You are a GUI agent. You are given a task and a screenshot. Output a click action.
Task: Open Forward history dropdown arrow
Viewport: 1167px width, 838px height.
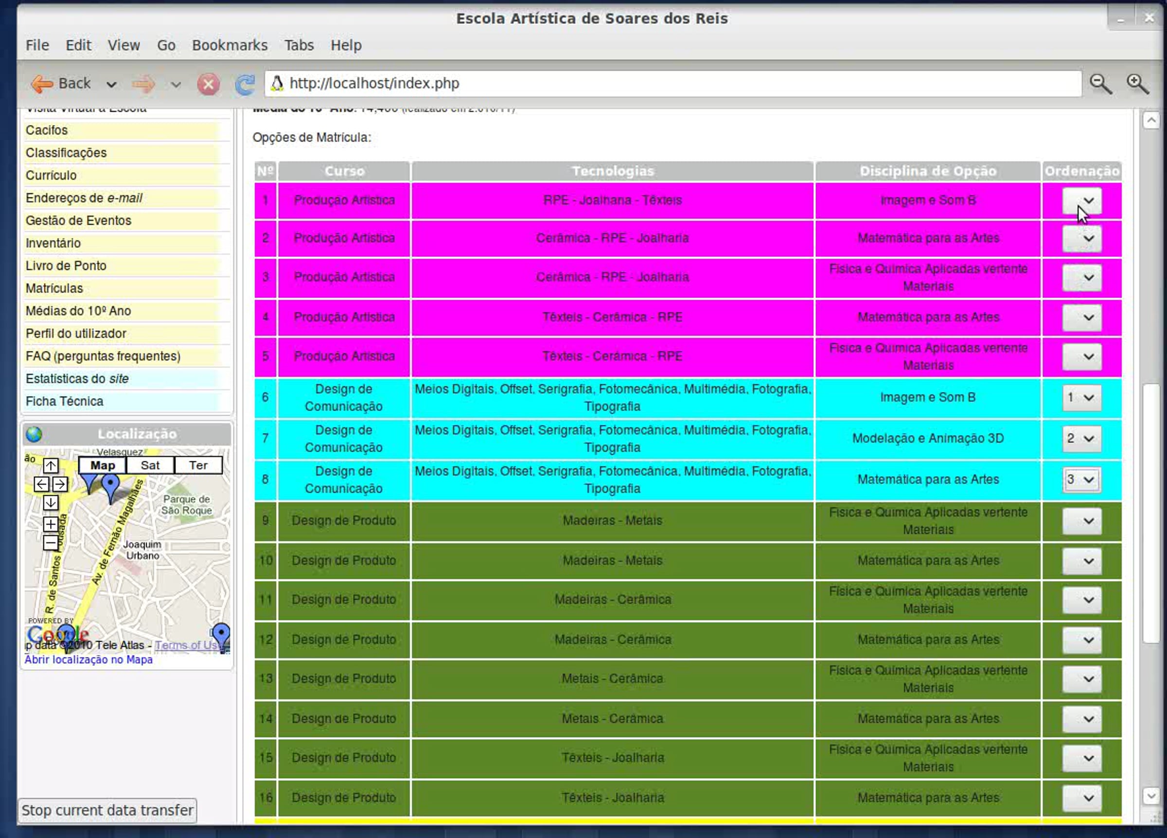pyautogui.click(x=176, y=85)
